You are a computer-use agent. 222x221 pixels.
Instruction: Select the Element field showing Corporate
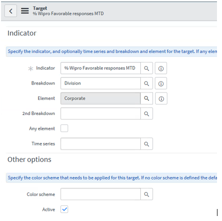pyautogui.click(x=101, y=98)
